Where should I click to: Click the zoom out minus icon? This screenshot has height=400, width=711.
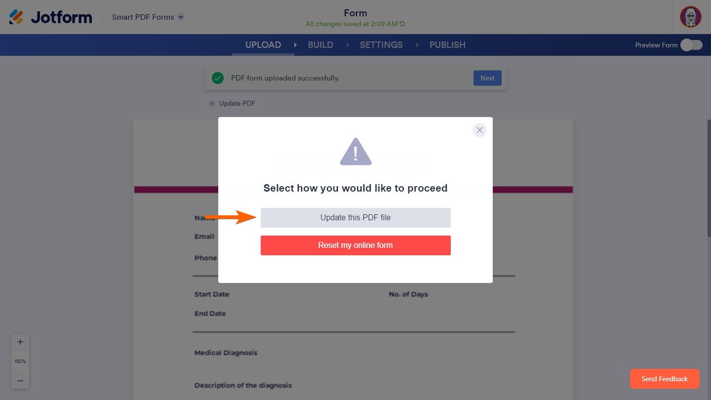coord(20,381)
